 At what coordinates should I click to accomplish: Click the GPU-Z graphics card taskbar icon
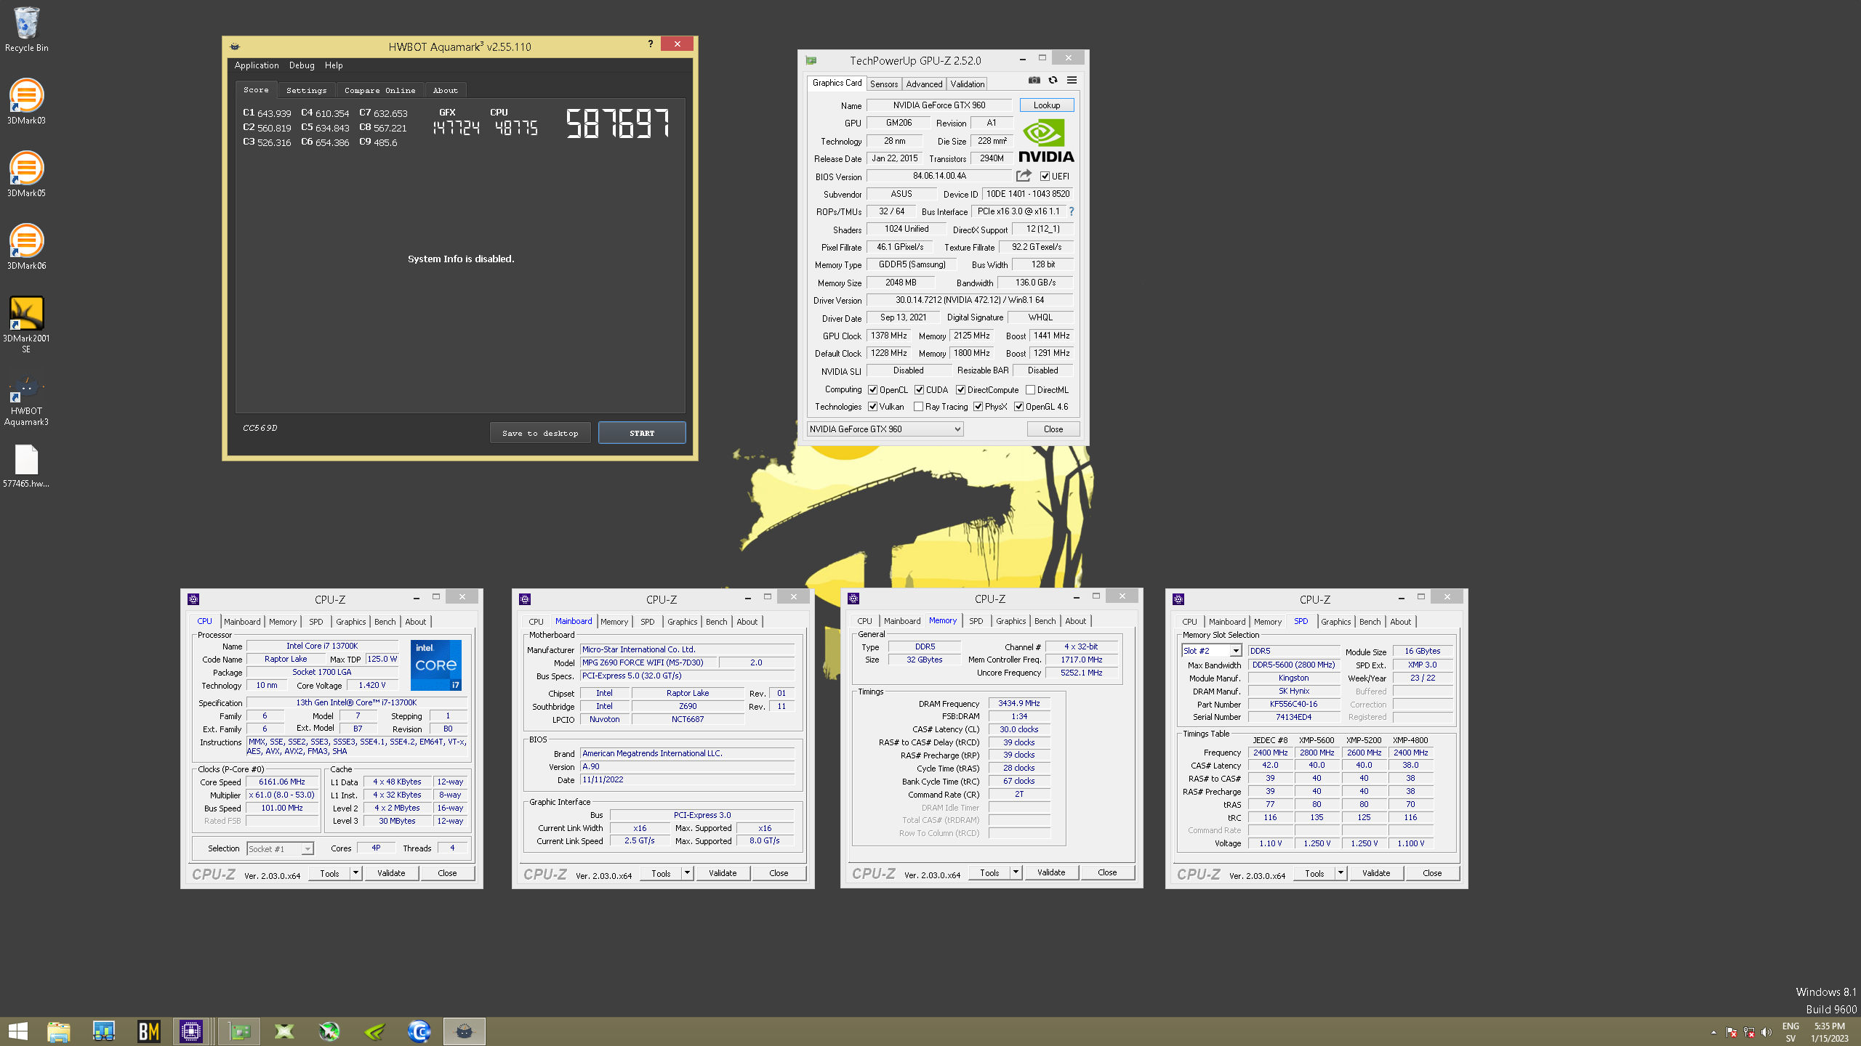pyautogui.click(x=239, y=1031)
